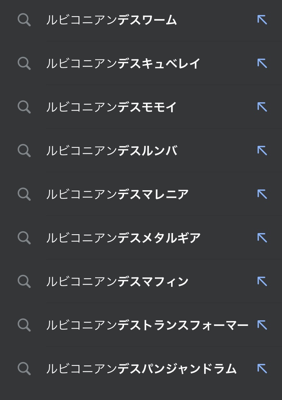The image size is (282, 400).
Task: Pick the suggestion ルビコニアンデスメタルギア
Action: point(123,238)
